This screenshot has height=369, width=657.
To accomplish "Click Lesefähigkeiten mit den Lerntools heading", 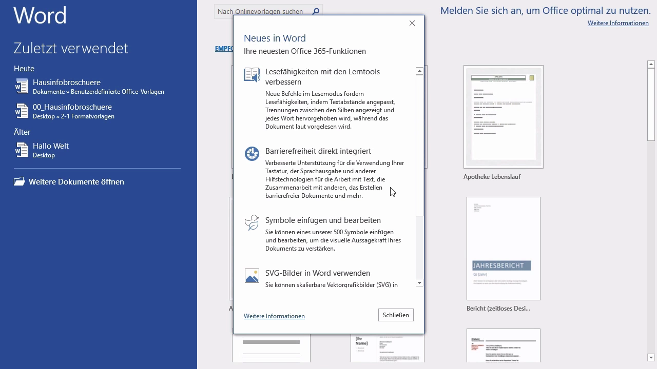I will coord(322,77).
